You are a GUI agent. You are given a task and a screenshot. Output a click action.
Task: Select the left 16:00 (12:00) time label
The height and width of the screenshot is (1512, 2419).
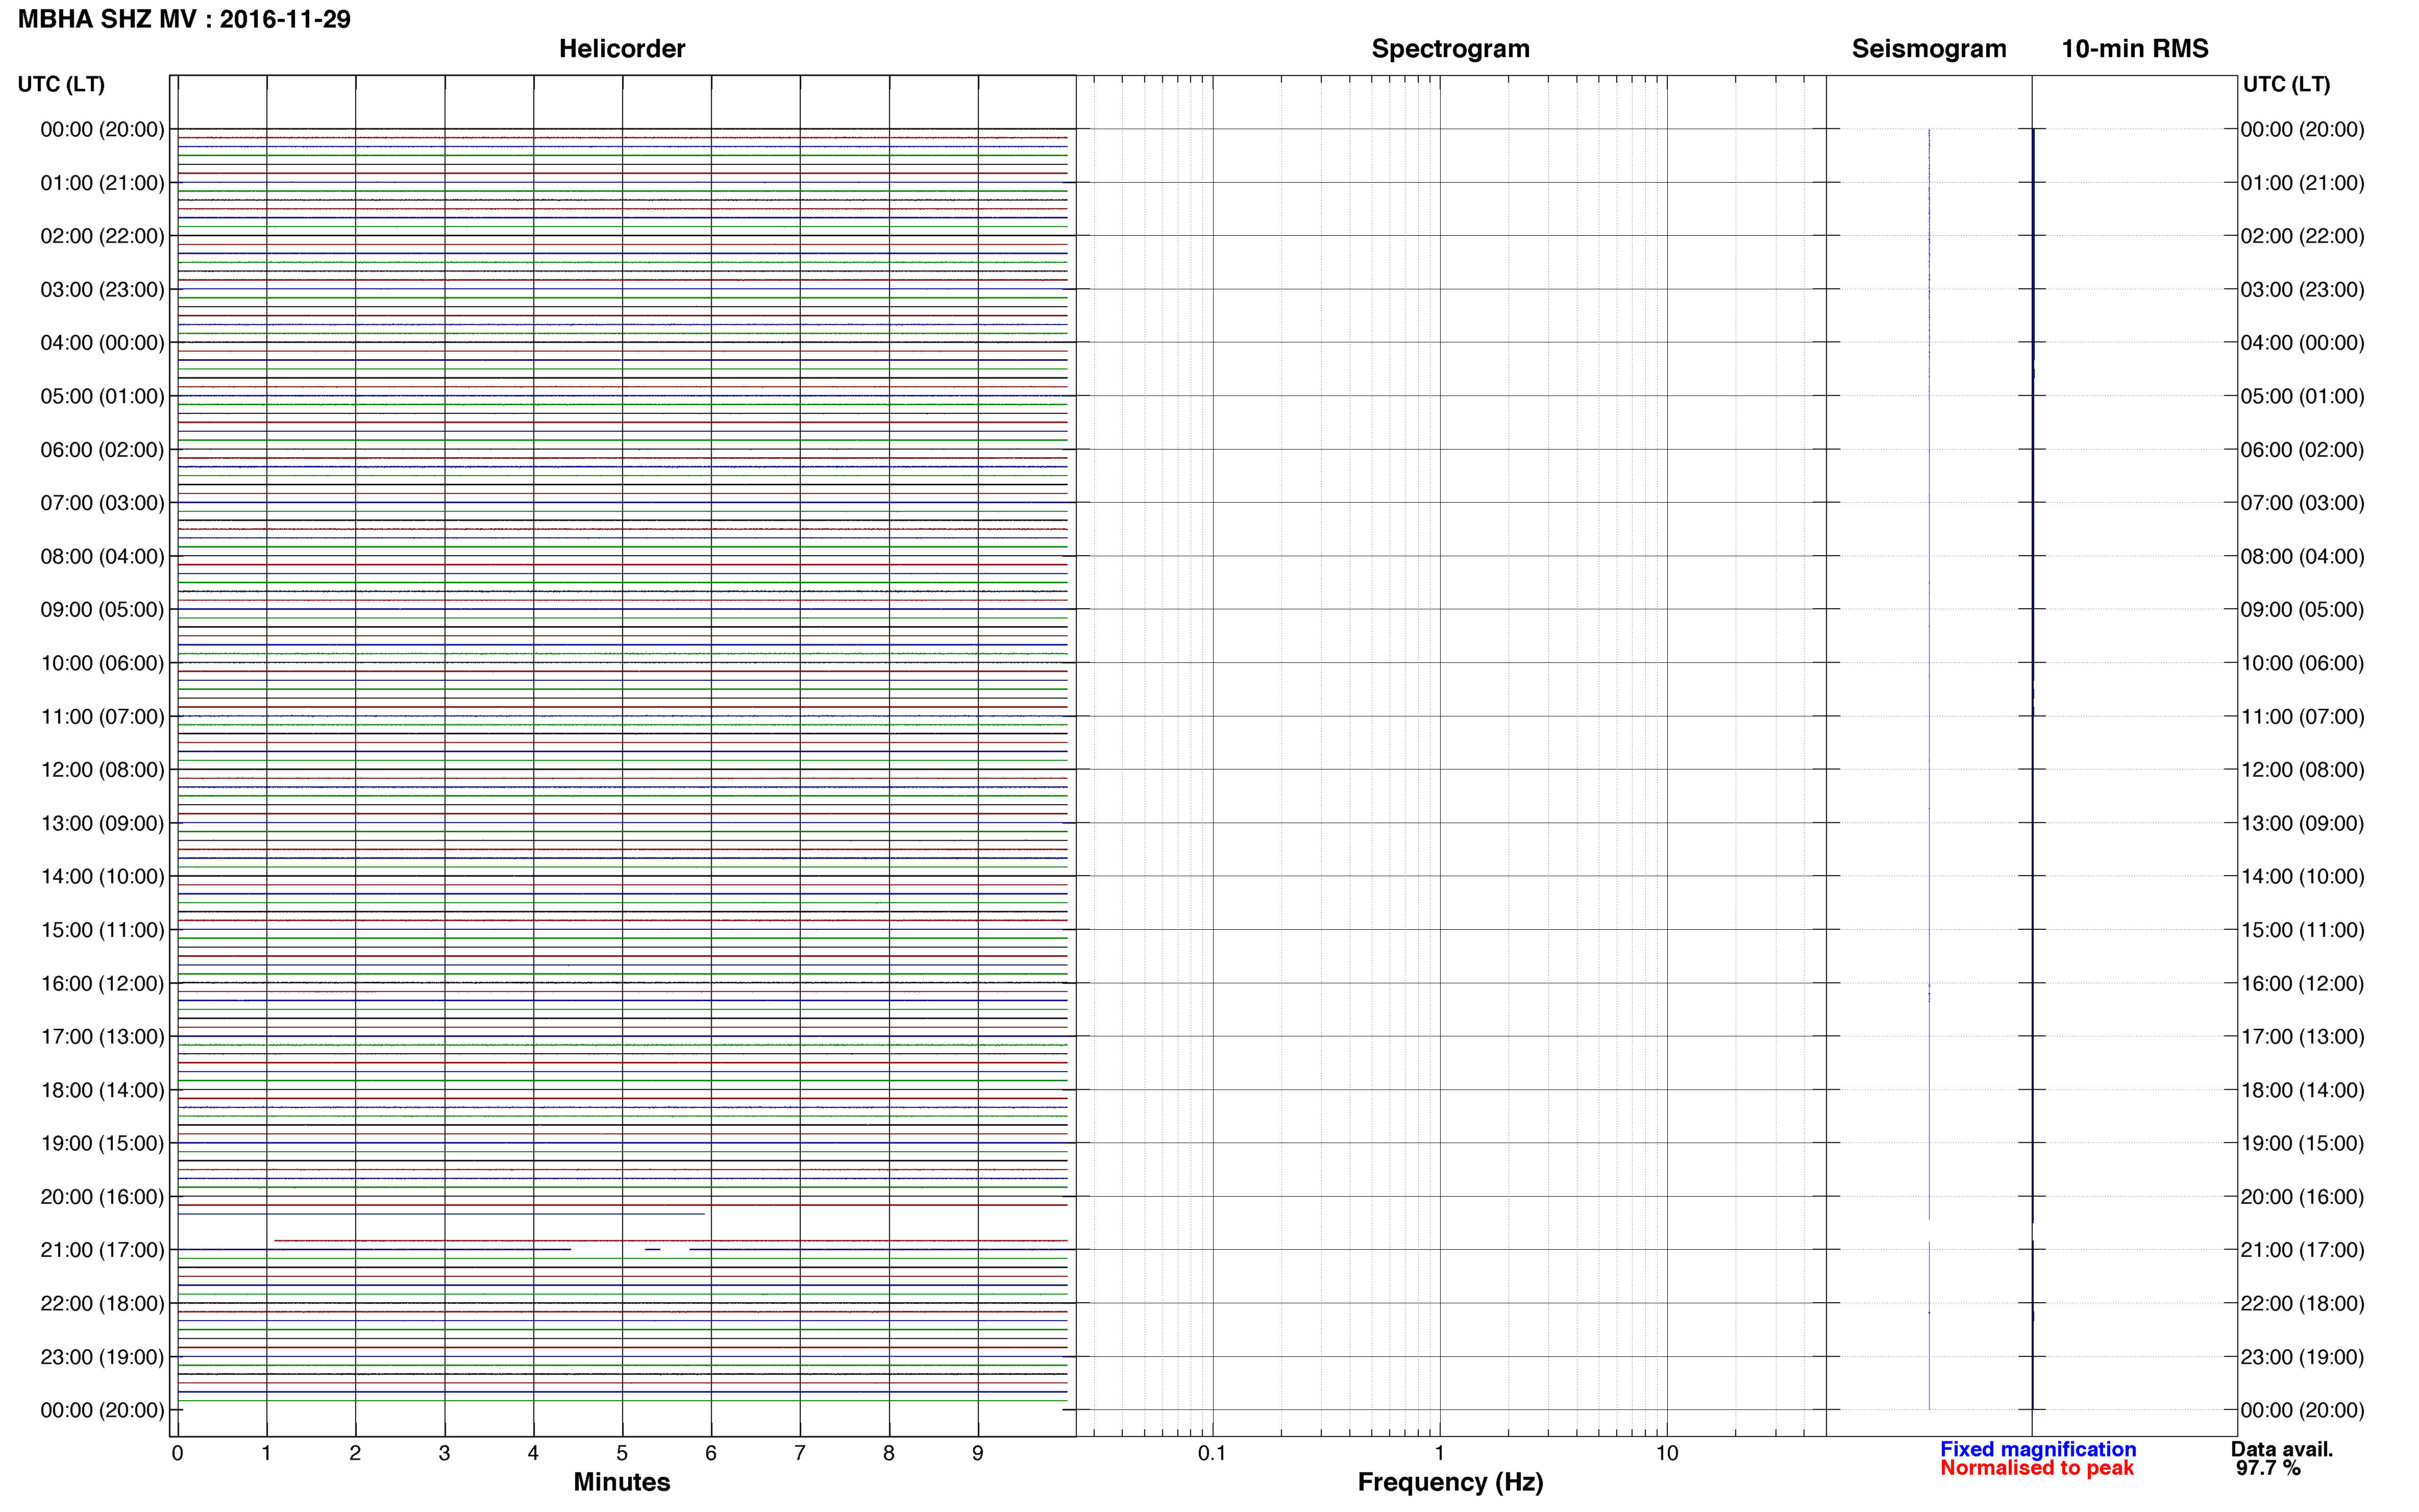pos(102,984)
